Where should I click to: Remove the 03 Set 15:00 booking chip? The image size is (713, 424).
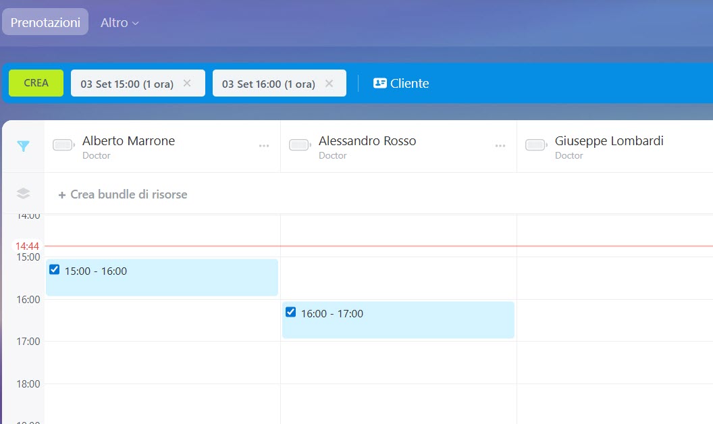[187, 84]
